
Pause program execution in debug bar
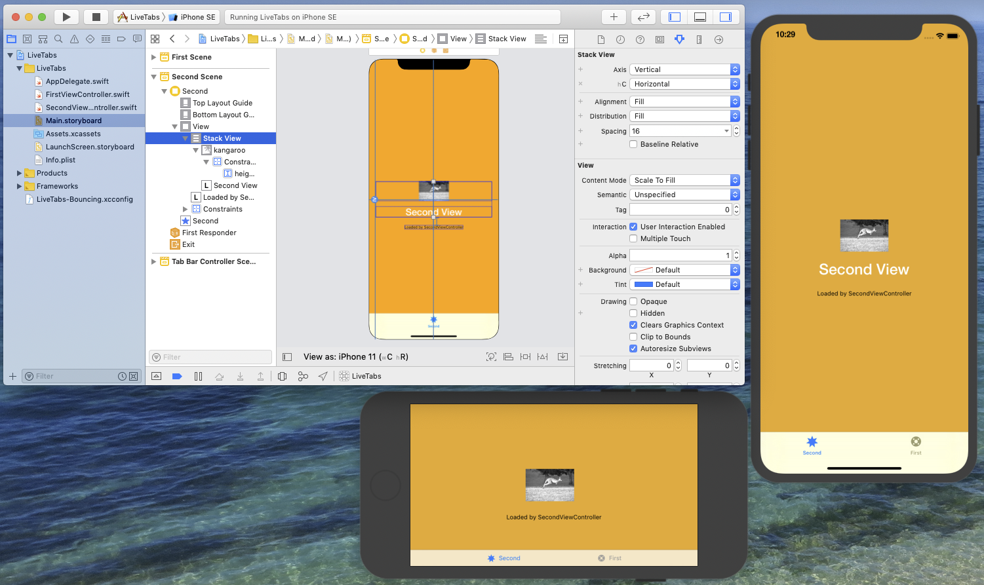pyautogui.click(x=198, y=376)
